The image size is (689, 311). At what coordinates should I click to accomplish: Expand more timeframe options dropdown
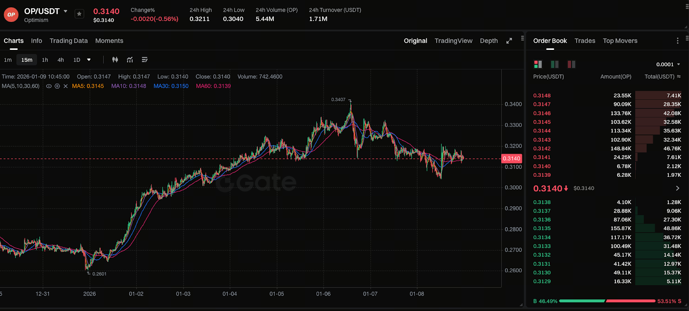pyautogui.click(x=89, y=60)
